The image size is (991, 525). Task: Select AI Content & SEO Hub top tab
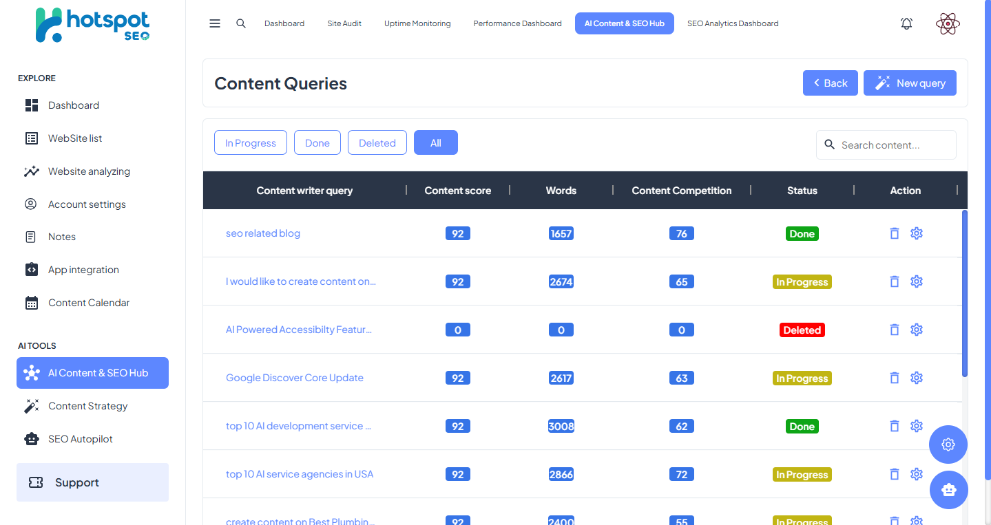coord(625,23)
